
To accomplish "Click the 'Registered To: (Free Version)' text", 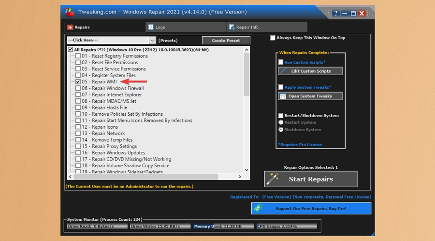I will point(301,197).
